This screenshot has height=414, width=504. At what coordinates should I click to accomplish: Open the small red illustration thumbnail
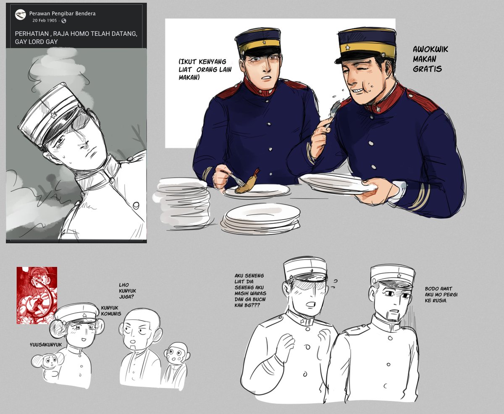coord(37,295)
